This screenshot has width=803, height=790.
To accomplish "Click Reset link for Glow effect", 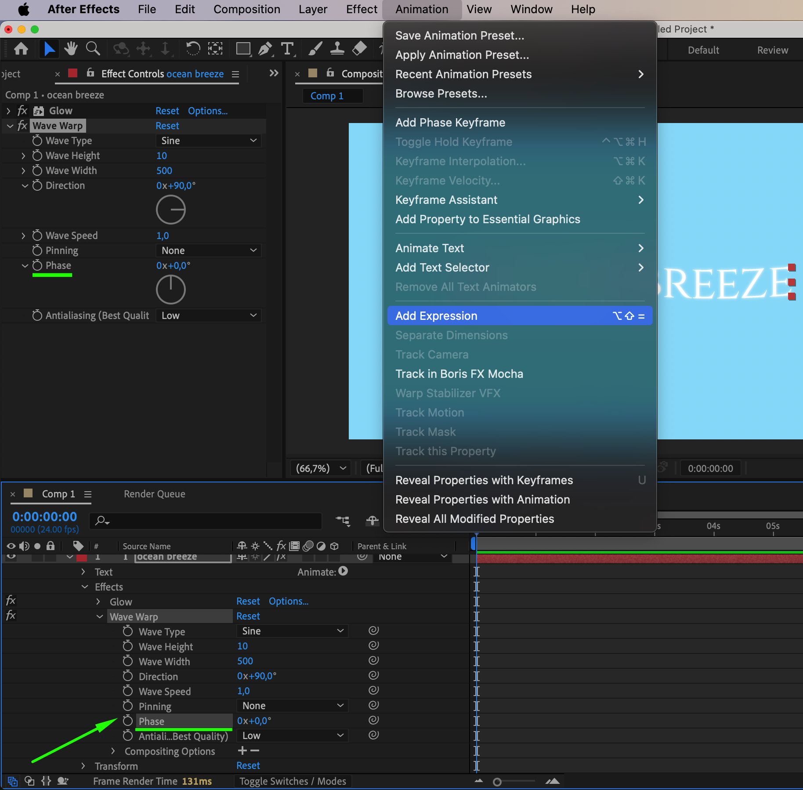I will click(167, 111).
